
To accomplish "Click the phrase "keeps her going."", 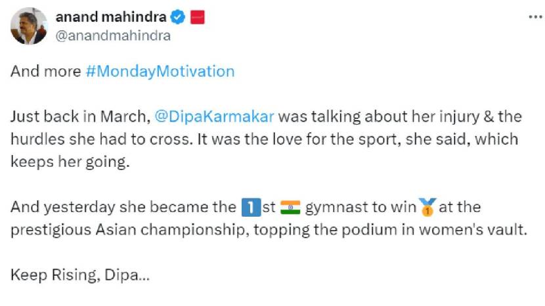I will click(x=70, y=162).
